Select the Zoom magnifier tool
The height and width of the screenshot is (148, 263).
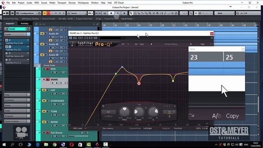[150, 13]
